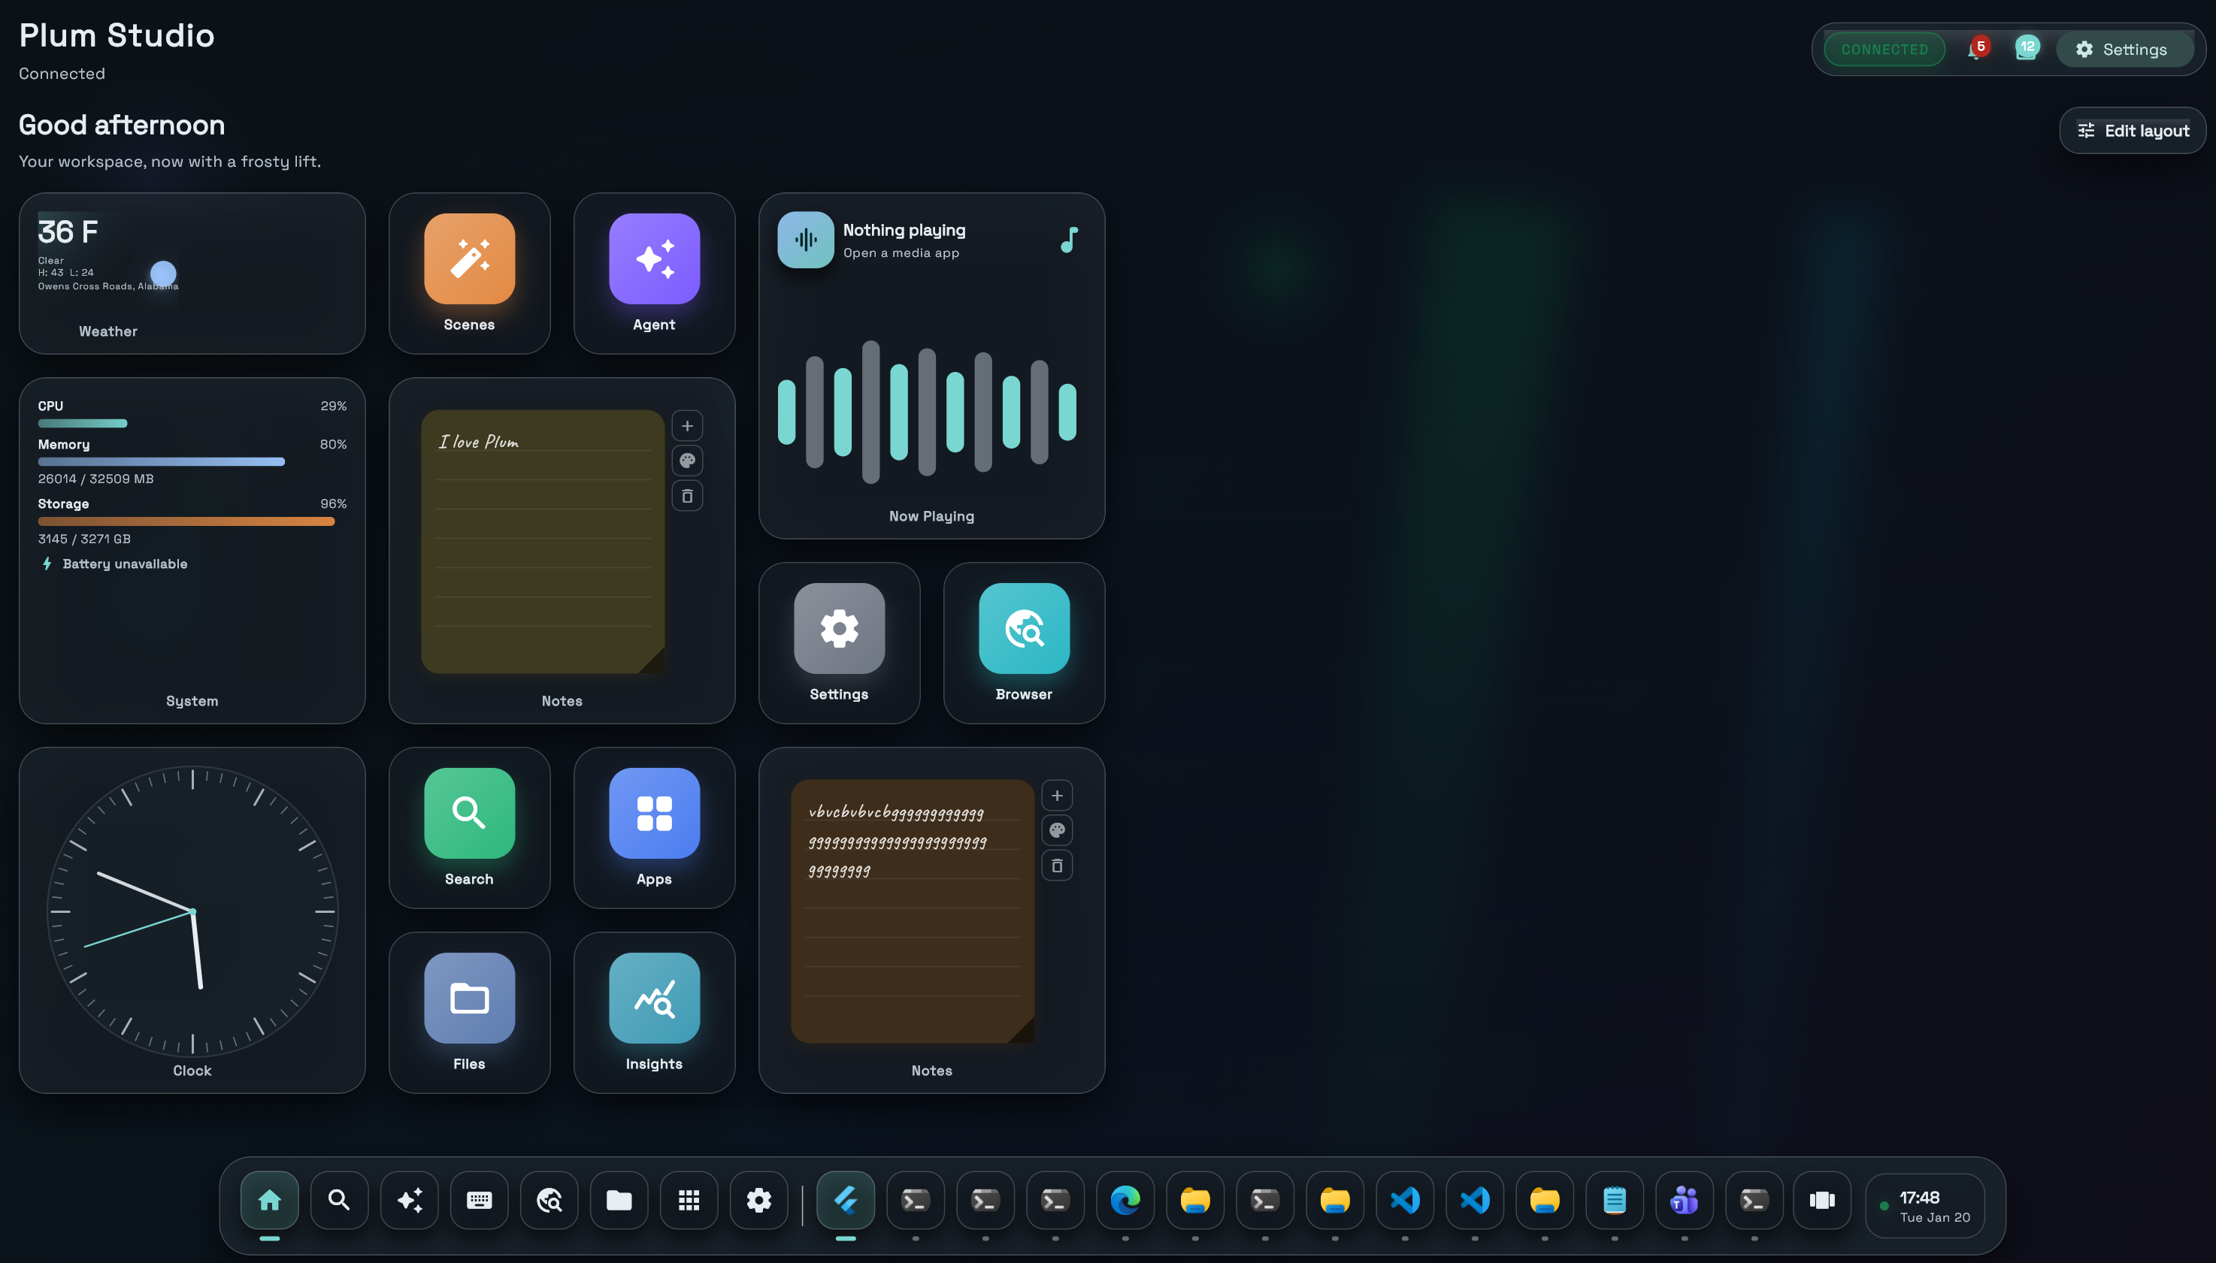Launch Microsoft Edge from the taskbar
The width and height of the screenshot is (2216, 1263).
(1125, 1201)
